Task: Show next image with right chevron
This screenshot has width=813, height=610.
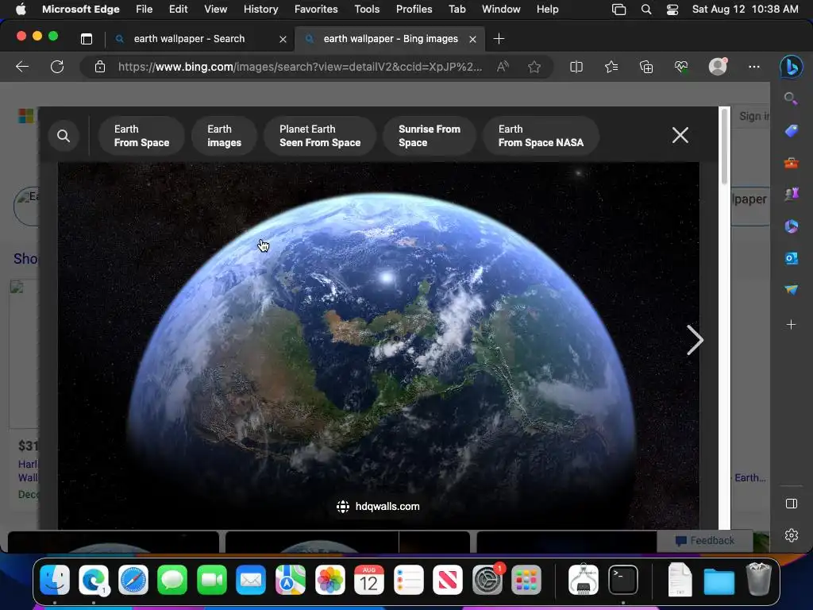Action: pos(695,340)
